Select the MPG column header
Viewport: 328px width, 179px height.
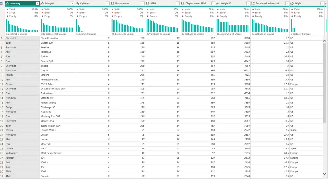pos(163,3)
